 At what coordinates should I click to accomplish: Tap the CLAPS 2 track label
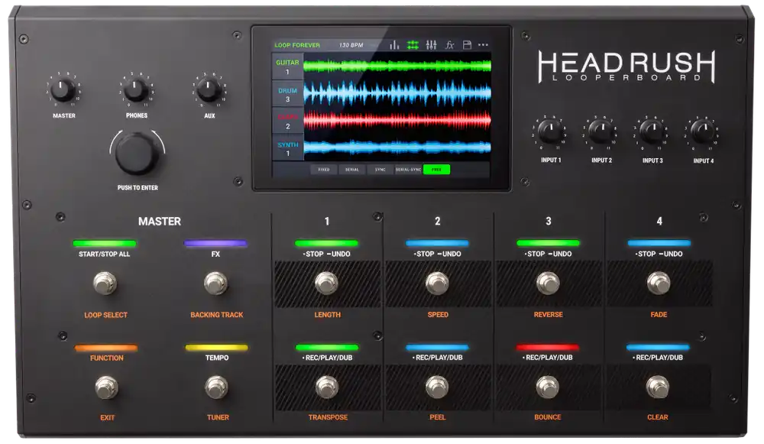(x=287, y=122)
